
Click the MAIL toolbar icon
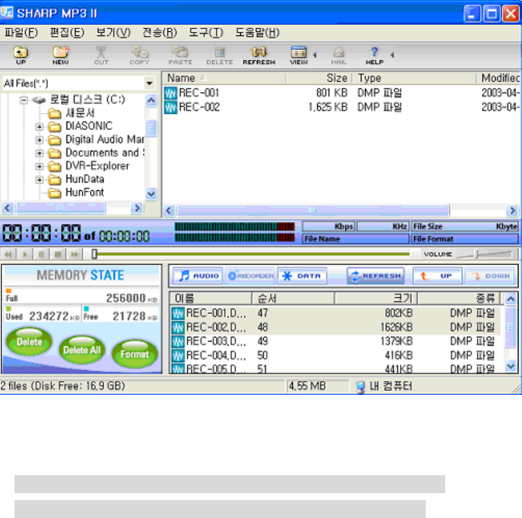pos(339,55)
